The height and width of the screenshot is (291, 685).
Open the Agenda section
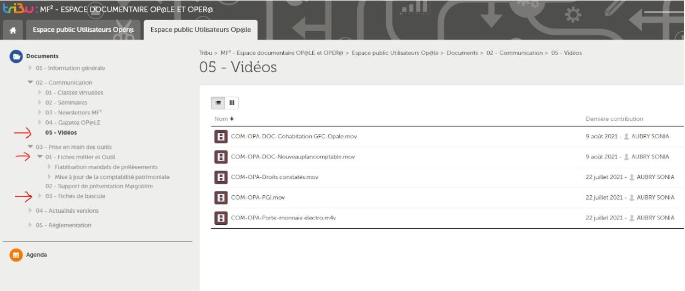[x=36, y=254]
